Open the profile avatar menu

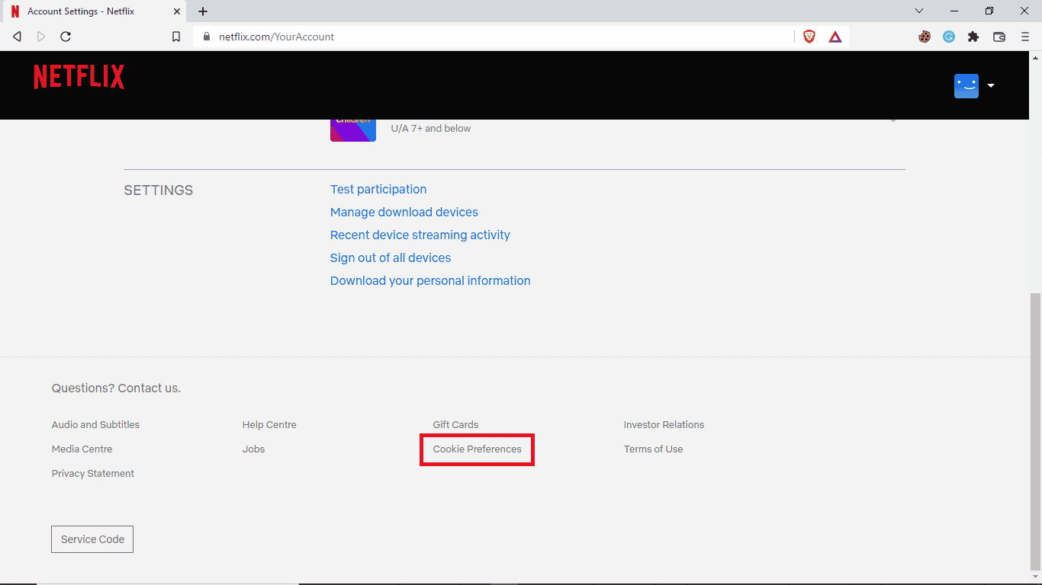coord(966,85)
